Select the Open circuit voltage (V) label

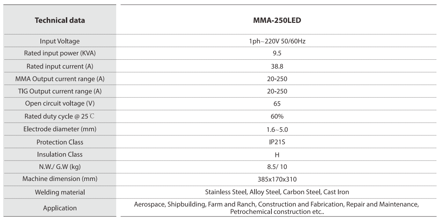(60, 104)
